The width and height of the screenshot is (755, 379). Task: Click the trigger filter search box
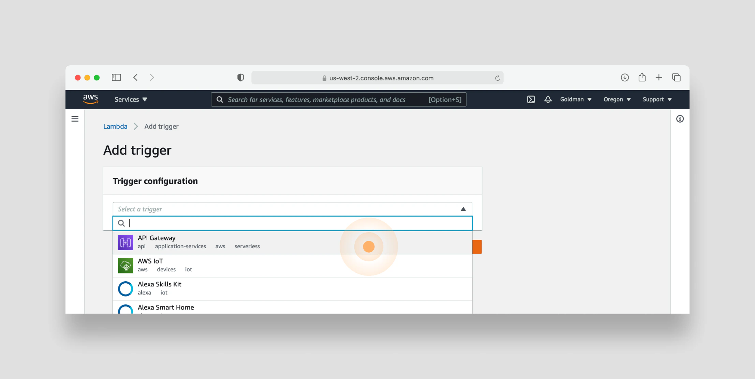click(x=292, y=223)
